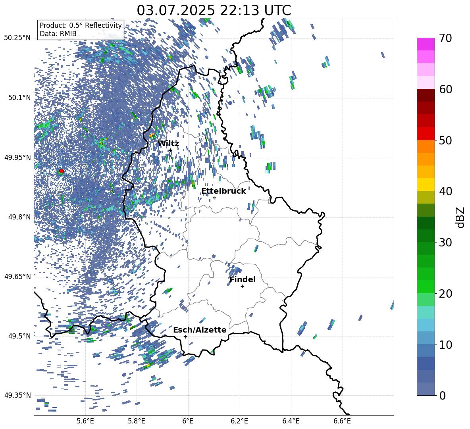Click the bright green swatch just above 20 dBZ

pos(426,287)
